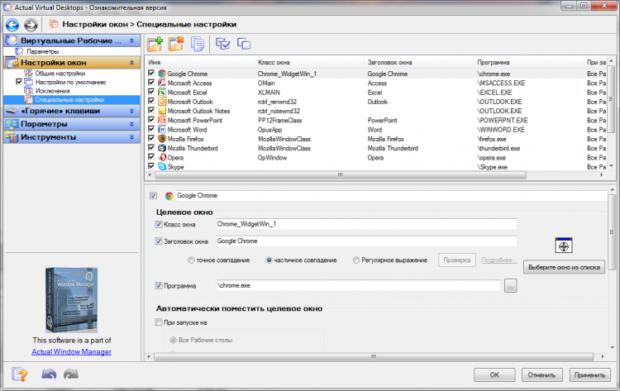The image size is (620, 391).
Task: Click the Opera row icon
Action: 162,157
